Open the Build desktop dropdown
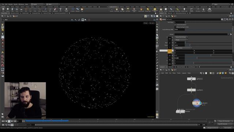The width and height of the screenshot is (234, 132). (x=38, y=4)
